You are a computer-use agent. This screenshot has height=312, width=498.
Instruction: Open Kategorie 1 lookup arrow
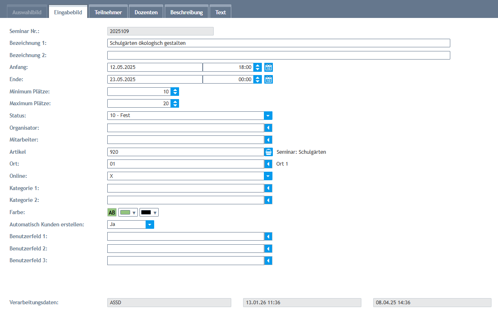coord(268,188)
